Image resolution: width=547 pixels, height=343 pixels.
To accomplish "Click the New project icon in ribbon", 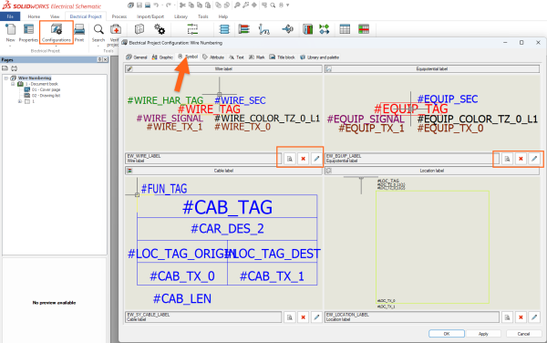I will pyautogui.click(x=10, y=30).
